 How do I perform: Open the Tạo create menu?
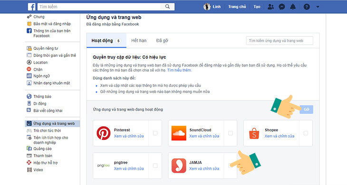(257, 7)
